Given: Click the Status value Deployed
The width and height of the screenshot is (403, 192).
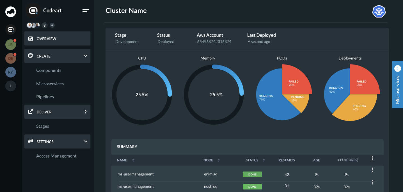Looking at the screenshot, I should click(x=166, y=42).
